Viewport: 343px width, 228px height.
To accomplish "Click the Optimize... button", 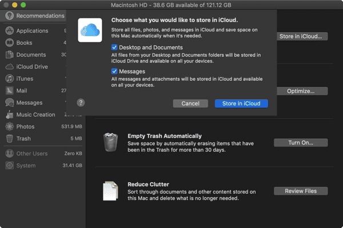I will click(302, 91).
